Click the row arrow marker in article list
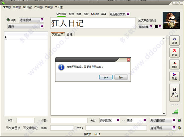The image size is (184, 137). click(6, 37)
